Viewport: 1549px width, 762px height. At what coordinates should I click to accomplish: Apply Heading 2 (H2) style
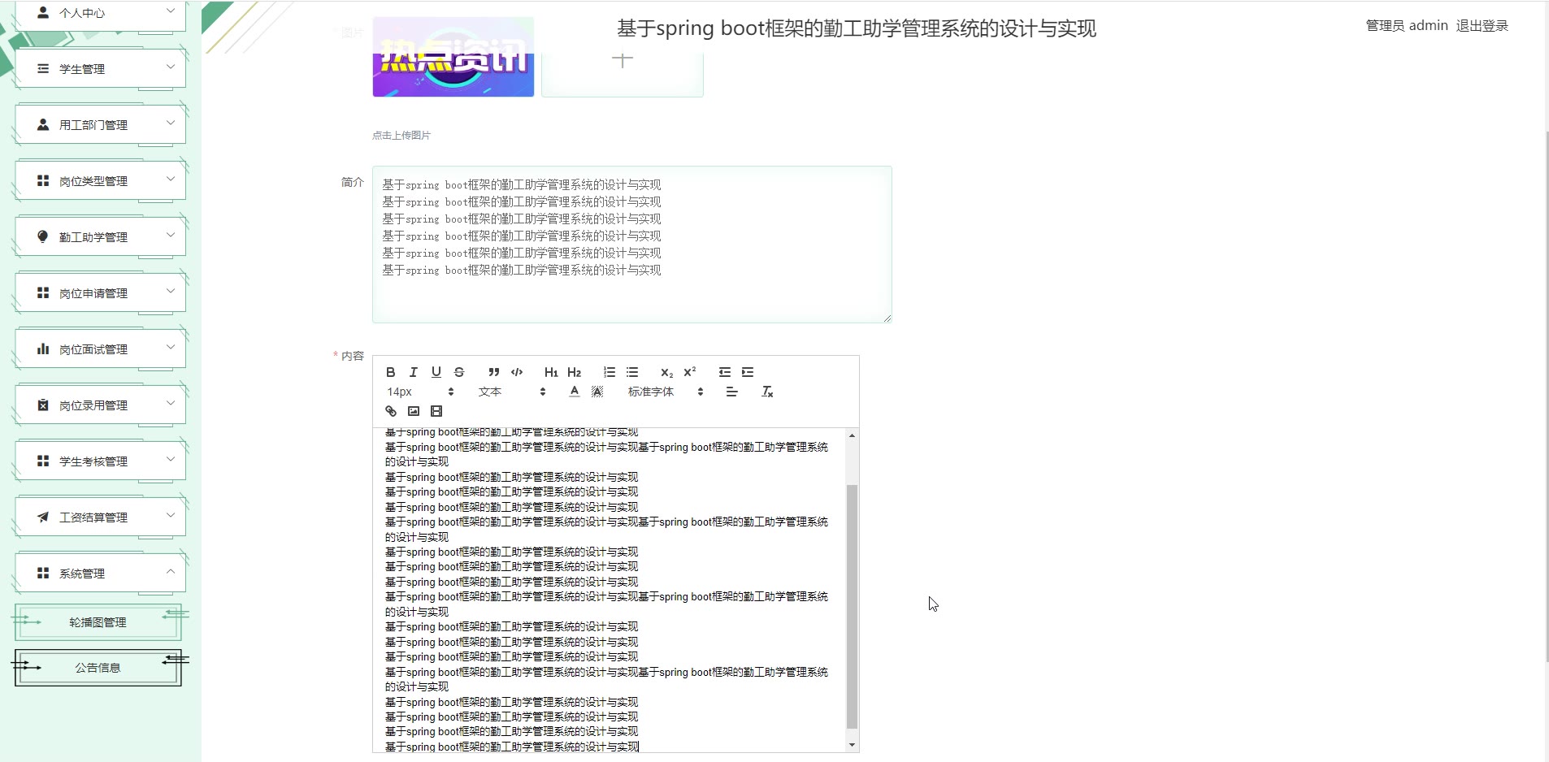click(x=575, y=372)
